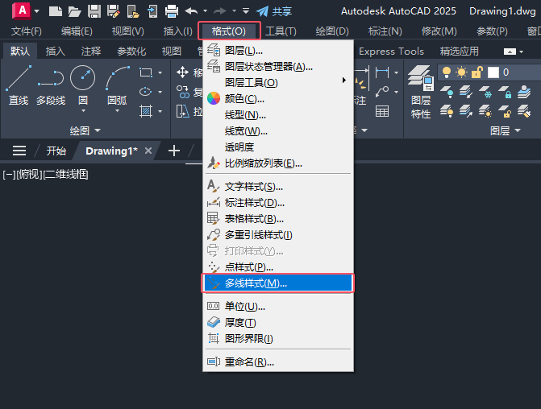Open the 绘图(D) menu

pos(332,31)
